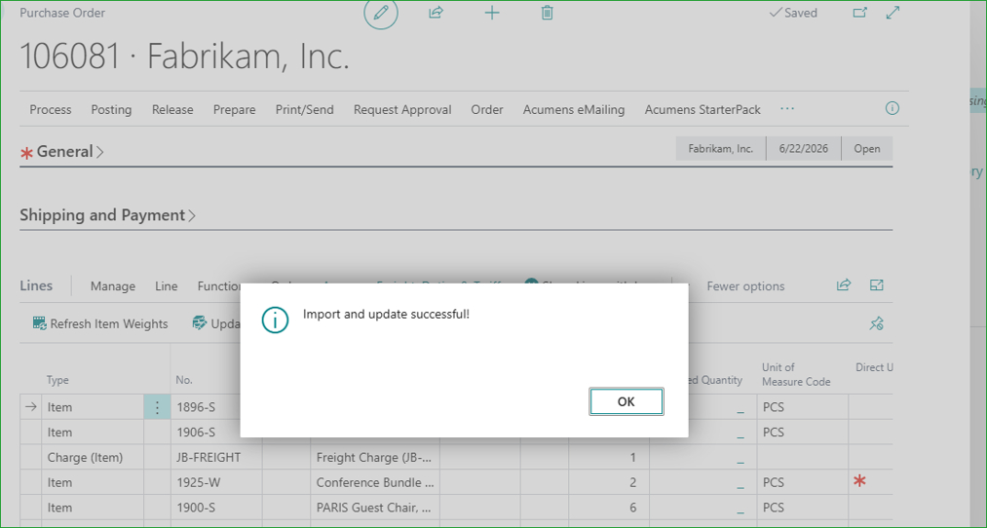Screen dimensions: 987x528
Task: Click PCS unit in the 1900-S row
Action: (x=803, y=508)
